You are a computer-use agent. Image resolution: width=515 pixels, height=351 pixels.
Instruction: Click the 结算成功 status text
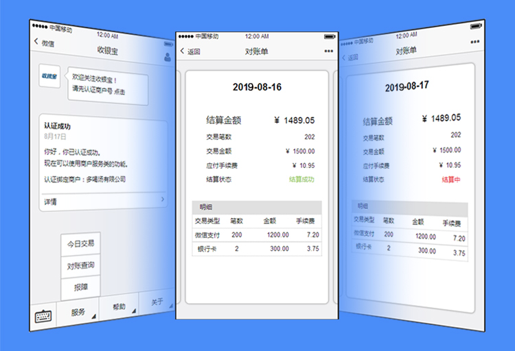301,180
